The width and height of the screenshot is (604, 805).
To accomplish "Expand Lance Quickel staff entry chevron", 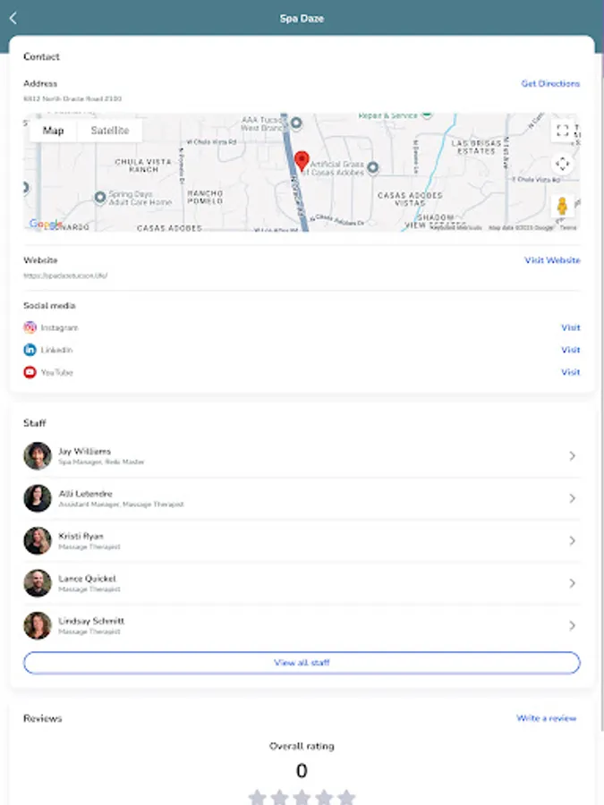I will tap(572, 583).
